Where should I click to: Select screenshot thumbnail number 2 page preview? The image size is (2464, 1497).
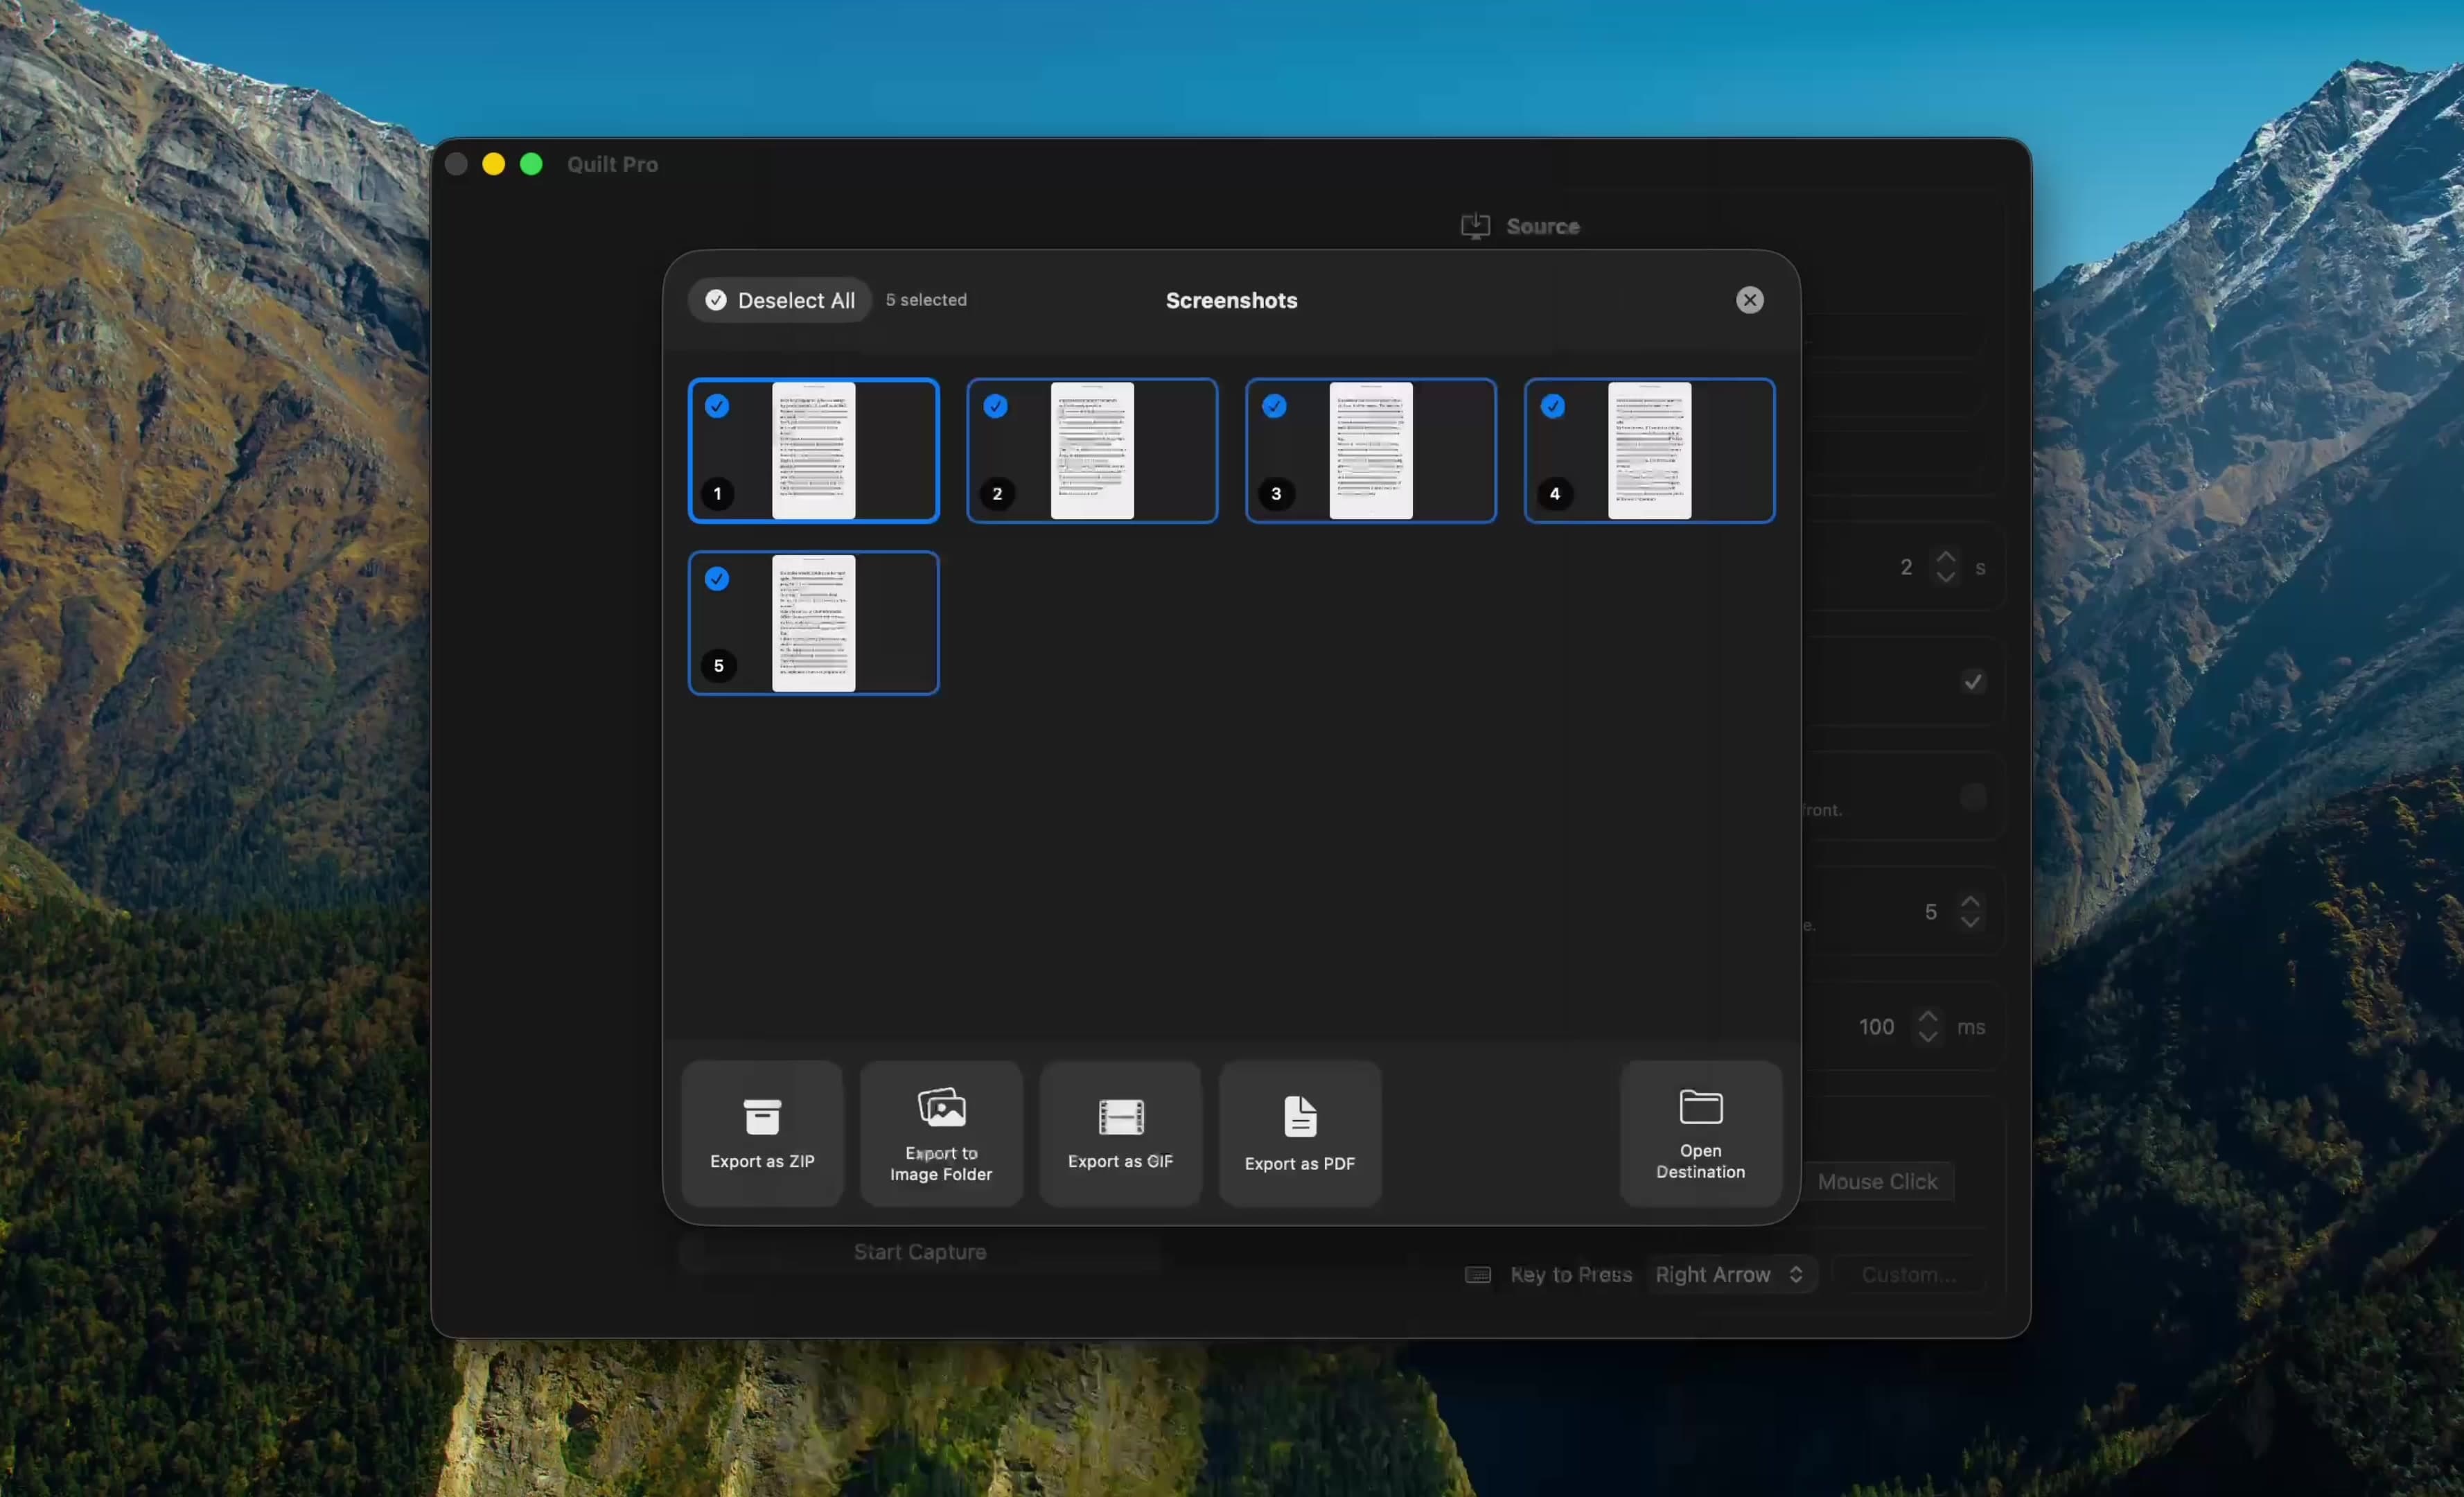(x=1092, y=450)
